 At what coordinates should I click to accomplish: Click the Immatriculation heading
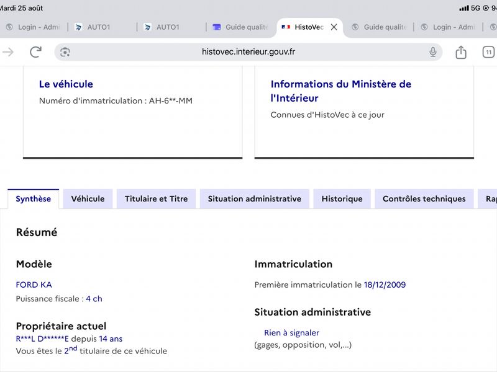click(x=293, y=264)
